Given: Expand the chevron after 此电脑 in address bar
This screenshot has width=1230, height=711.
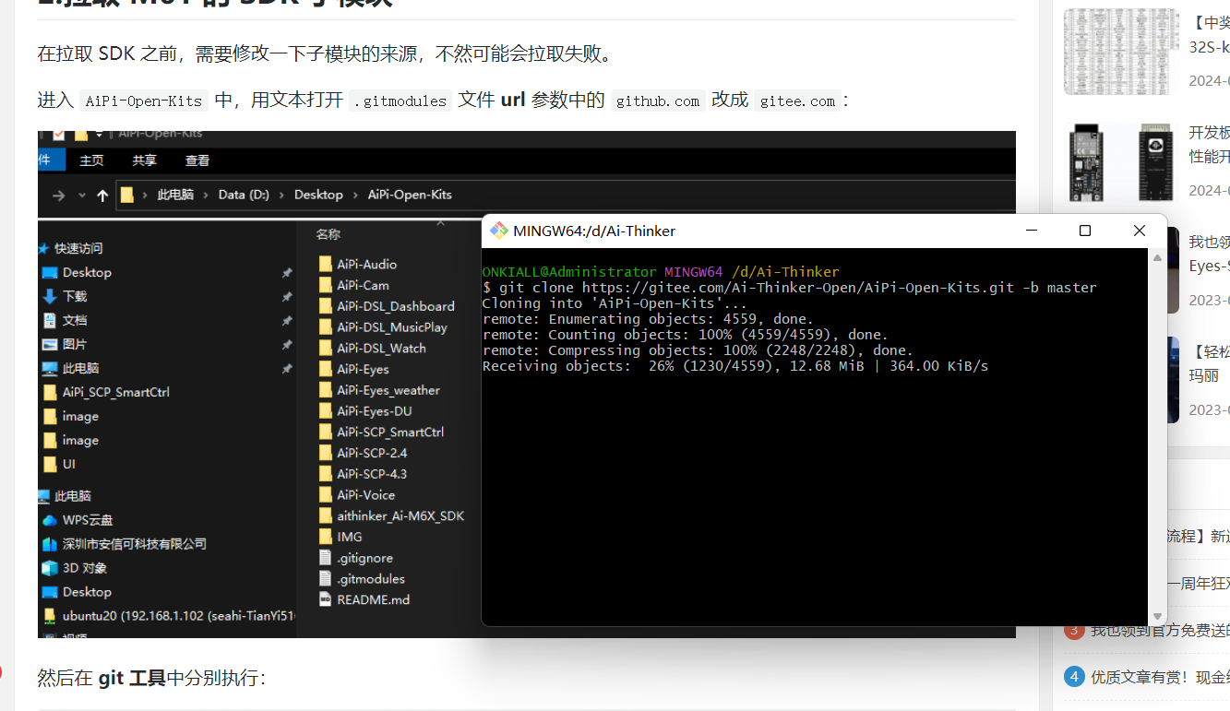Looking at the screenshot, I should (207, 195).
